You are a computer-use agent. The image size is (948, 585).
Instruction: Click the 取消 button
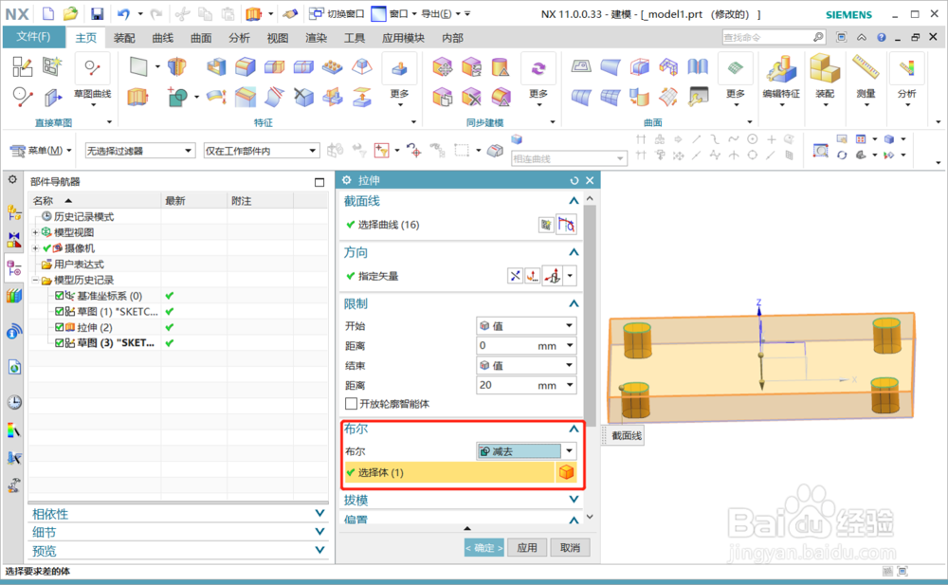tap(570, 547)
